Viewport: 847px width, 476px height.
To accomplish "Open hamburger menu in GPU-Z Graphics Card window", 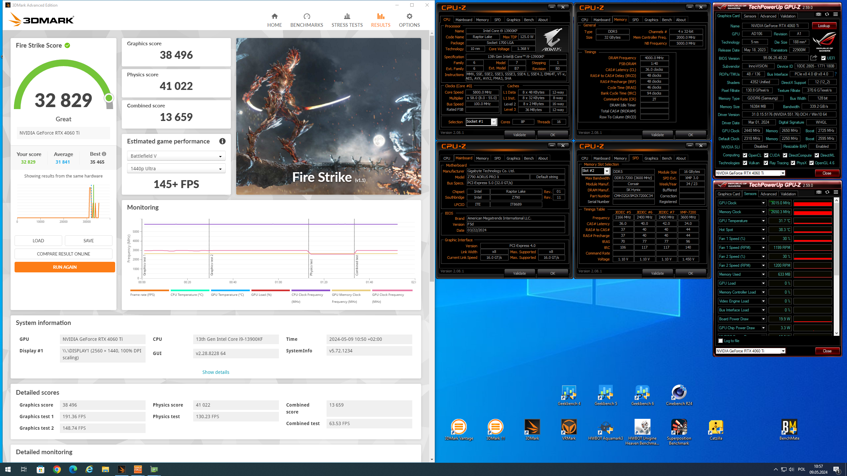I will click(835, 15).
